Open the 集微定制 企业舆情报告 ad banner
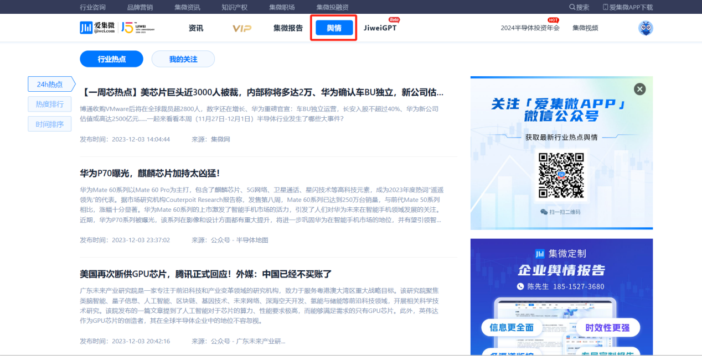The width and height of the screenshot is (702, 356). click(561, 297)
